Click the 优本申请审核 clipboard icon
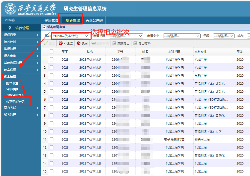Screen dimensions: 250x176 click(x=44, y=27)
